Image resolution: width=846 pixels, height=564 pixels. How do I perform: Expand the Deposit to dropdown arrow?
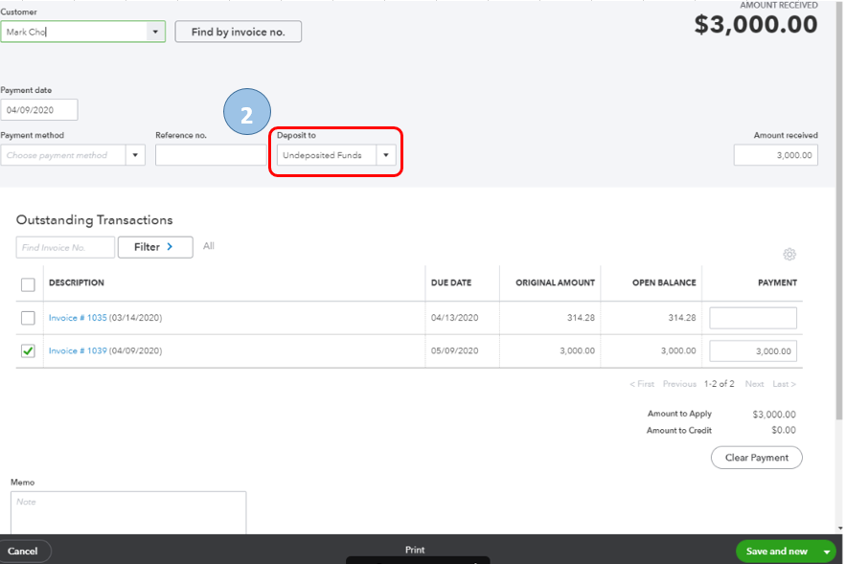coord(386,155)
